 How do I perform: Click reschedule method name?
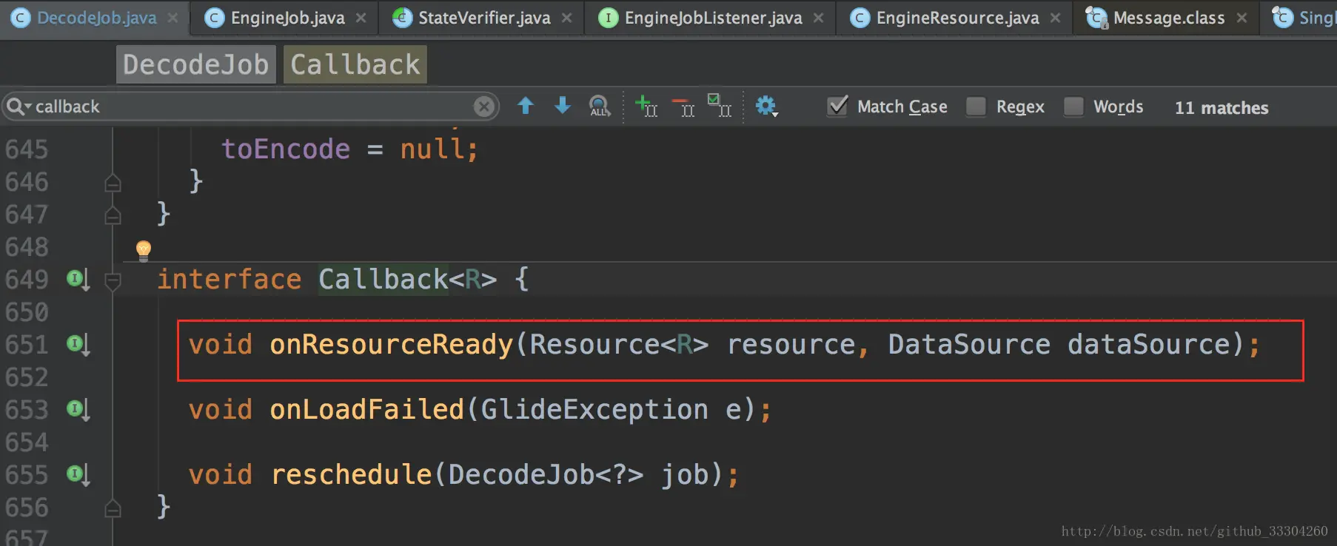(x=351, y=475)
